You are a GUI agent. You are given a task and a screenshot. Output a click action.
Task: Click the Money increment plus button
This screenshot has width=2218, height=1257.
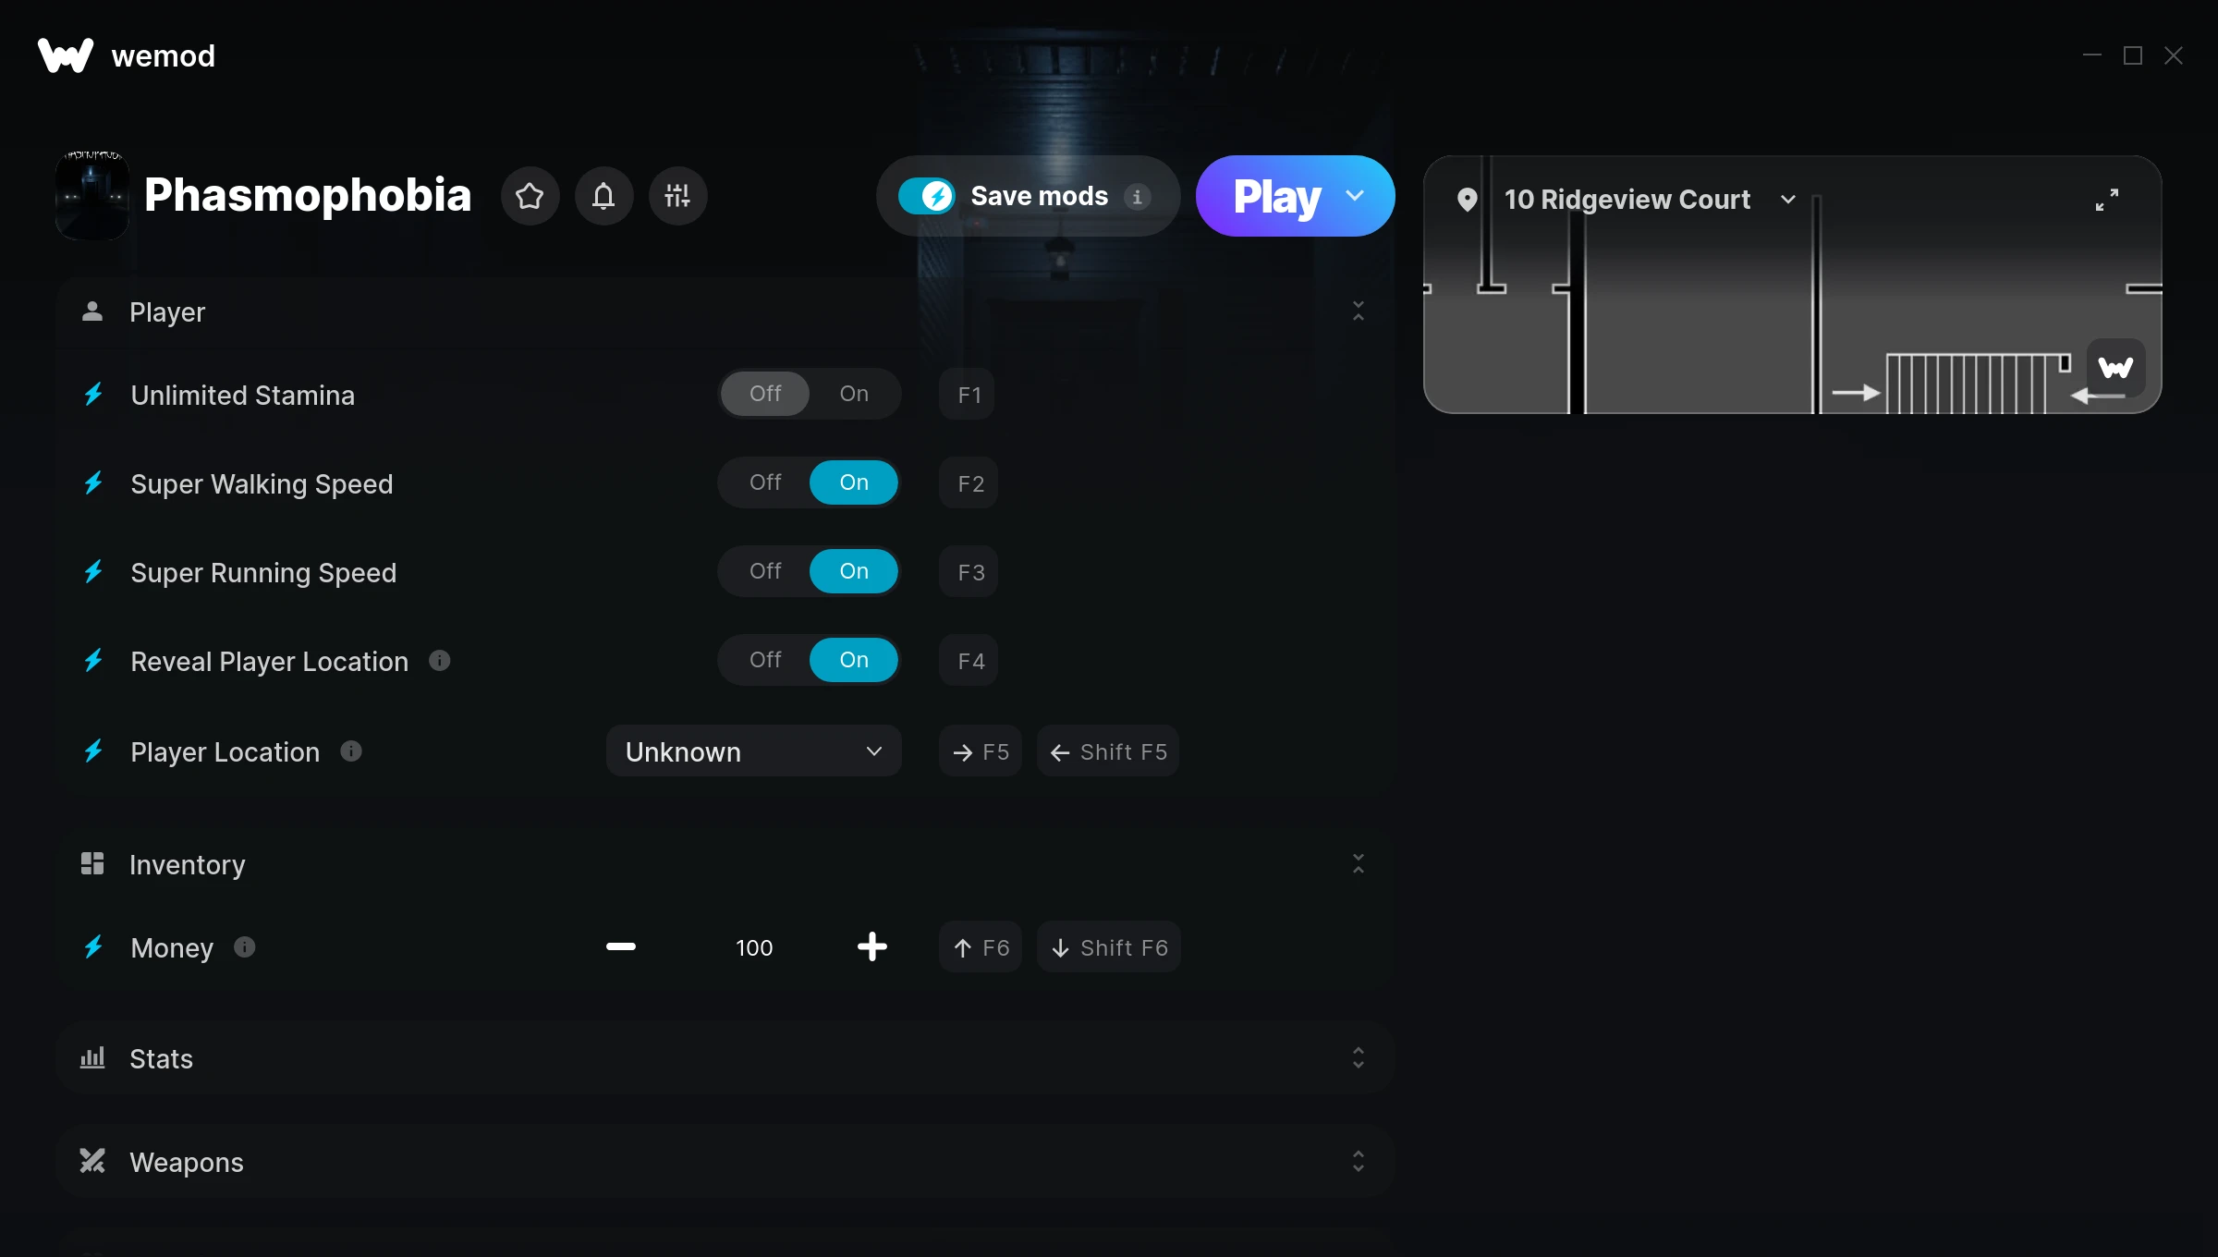coord(871,946)
